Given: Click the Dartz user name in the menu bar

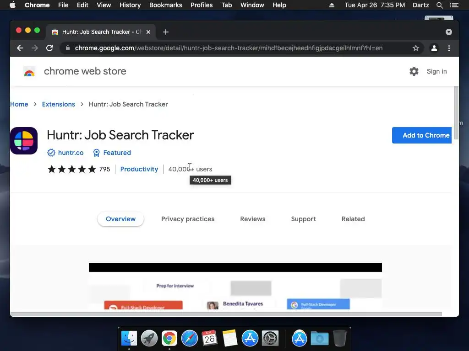Looking at the screenshot, I should pos(420,5).
